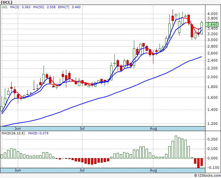This screenshot has width=221, height=178.
Task: Click the 2.800 price axis label
Action: (213, 47)
